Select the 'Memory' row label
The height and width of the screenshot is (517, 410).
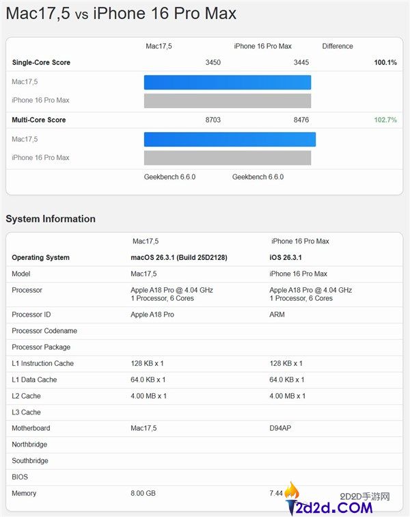(x=24, y=494)
